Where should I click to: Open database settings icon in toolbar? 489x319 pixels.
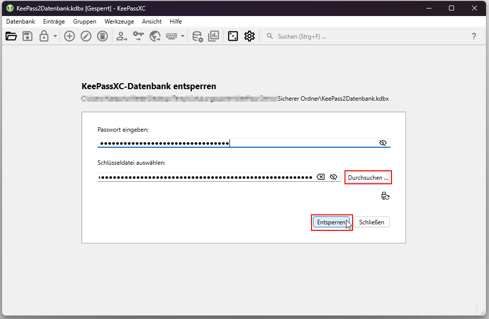coord(197,36)
